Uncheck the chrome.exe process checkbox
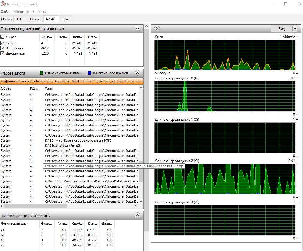 2,48
